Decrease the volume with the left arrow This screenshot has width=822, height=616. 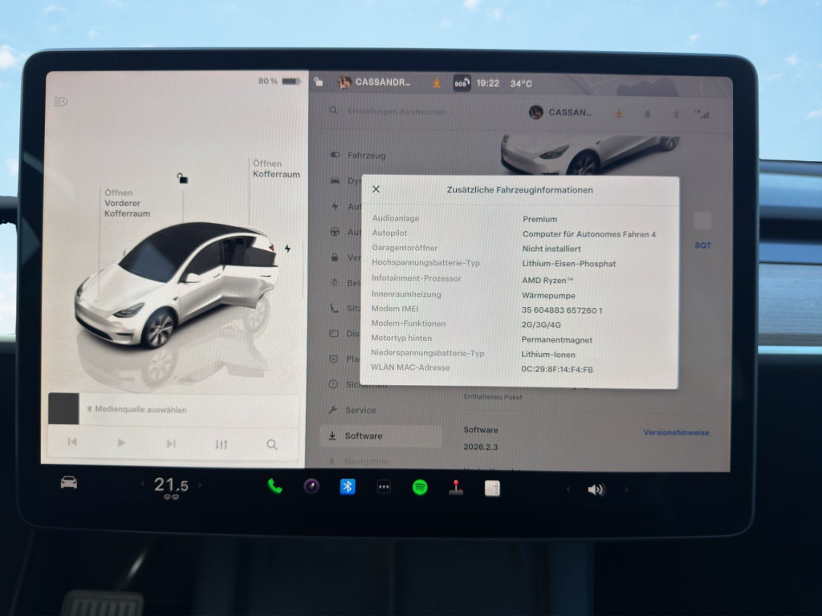coord(568,490)
